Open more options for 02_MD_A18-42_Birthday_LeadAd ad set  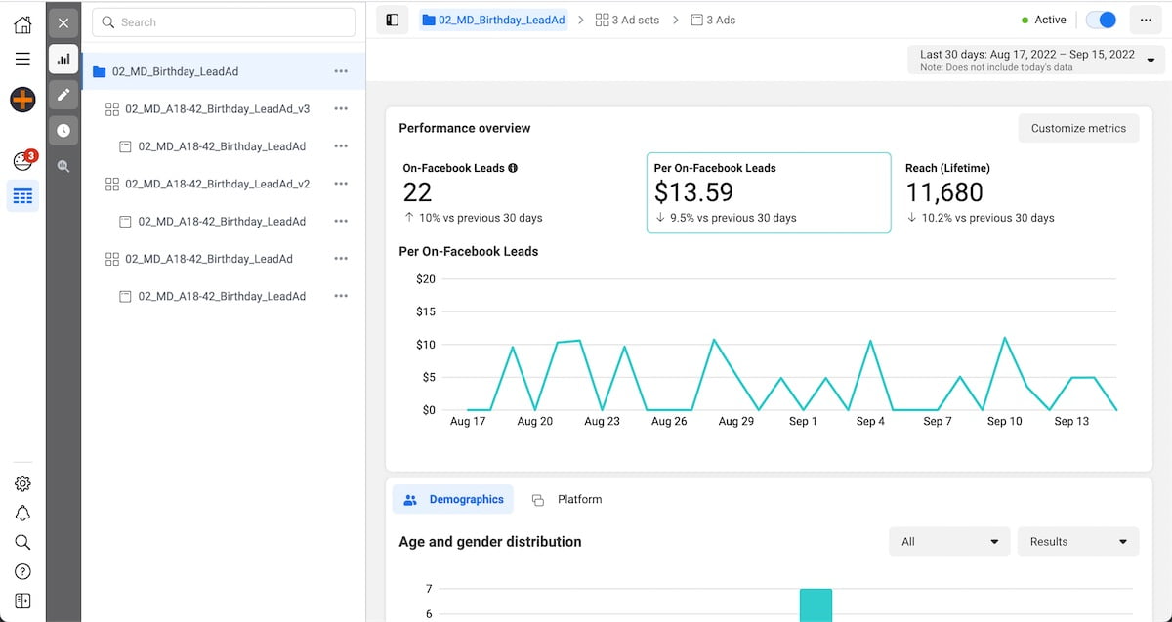pos(341,259)
